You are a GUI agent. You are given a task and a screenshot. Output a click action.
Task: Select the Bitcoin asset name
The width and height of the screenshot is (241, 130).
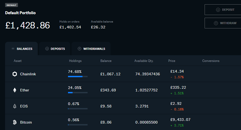(26, 122)
